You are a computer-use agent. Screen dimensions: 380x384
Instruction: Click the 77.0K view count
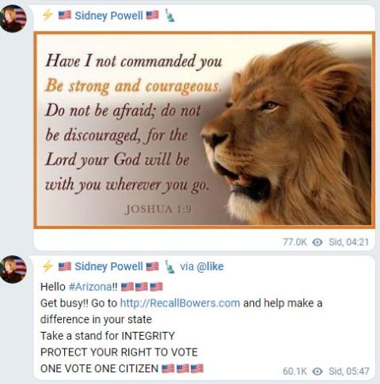[294, 242]
